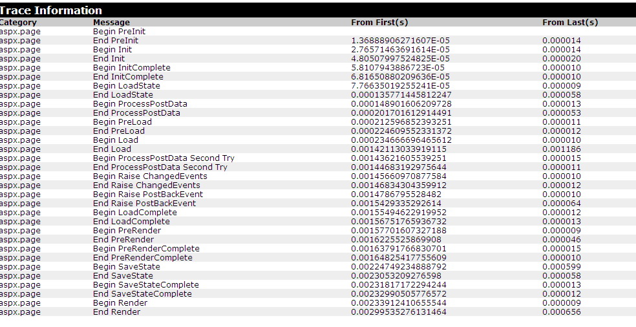Click 'aspx.page' in the End Load row
This screenshot has width=636, height=327.
click(20, 149)
